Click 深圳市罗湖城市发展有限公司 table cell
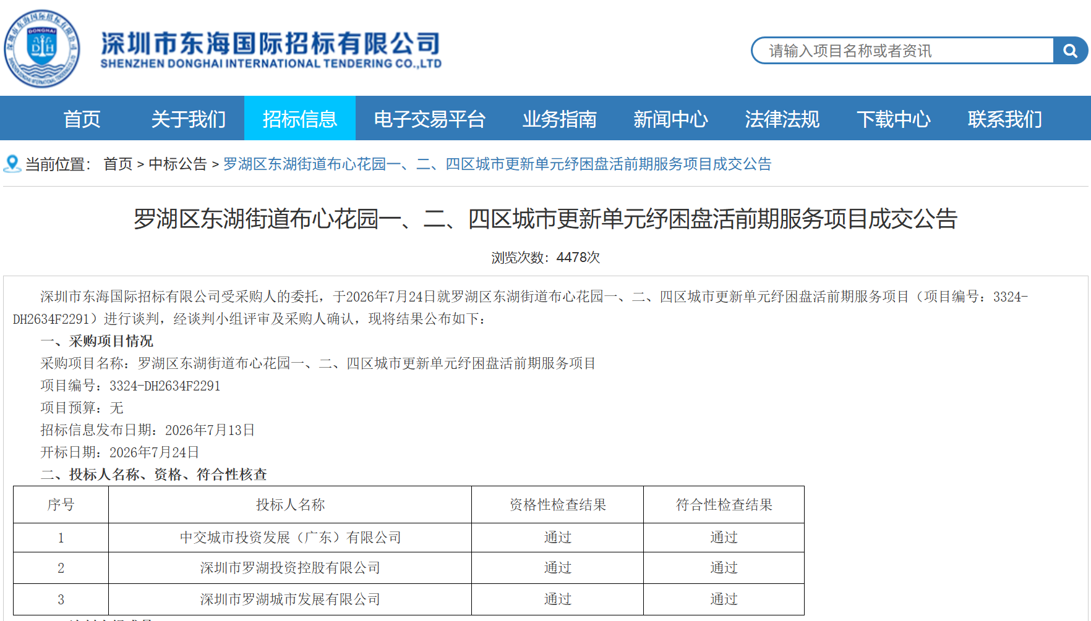The height and width of the screenshot is (621, 1091). tap(290, 599)
